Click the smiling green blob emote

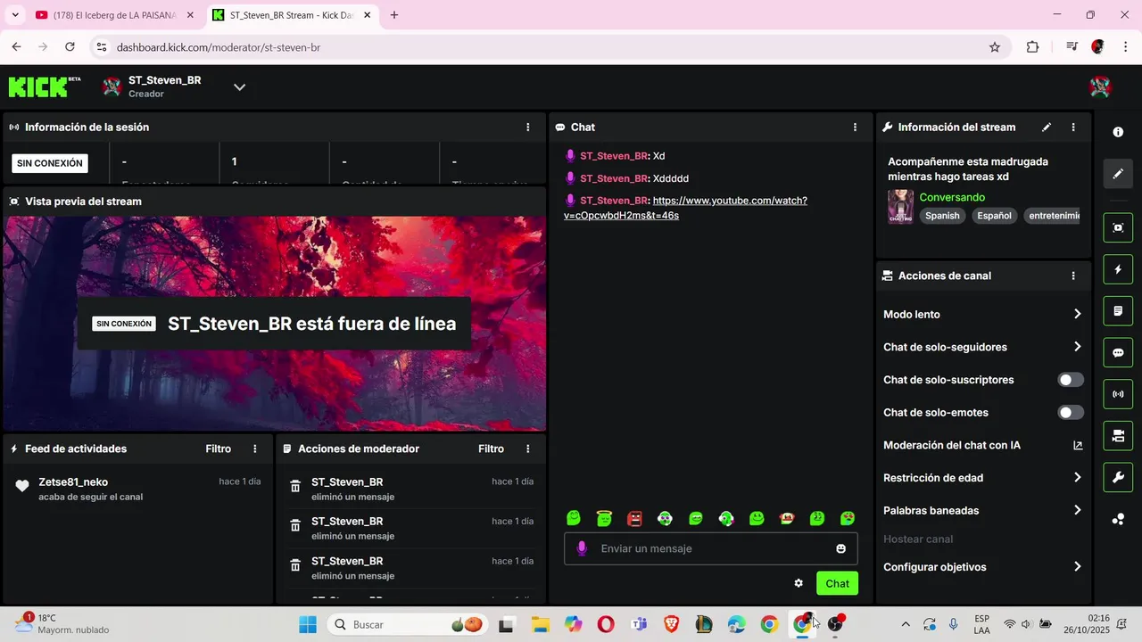click(574, 518)
